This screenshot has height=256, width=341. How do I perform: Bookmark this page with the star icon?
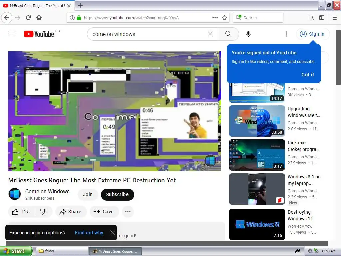pos(224,18)
